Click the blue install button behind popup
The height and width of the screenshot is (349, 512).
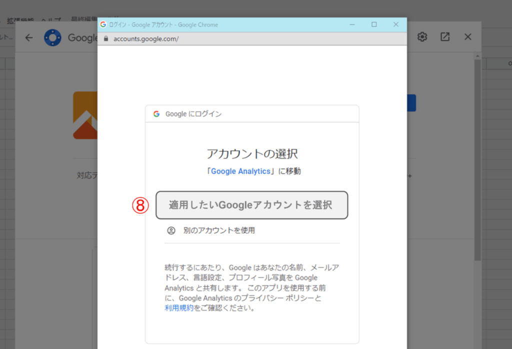[411, 103]
